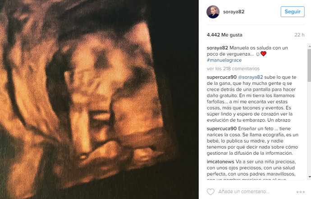Click the red heart emoji in caption
Screen dimensions: 311x199
click(x=263, y=54)
